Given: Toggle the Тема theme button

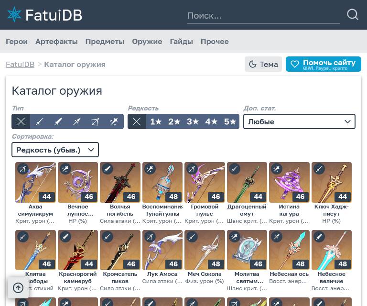Looking at the screenshot, I should coord(263,64).
